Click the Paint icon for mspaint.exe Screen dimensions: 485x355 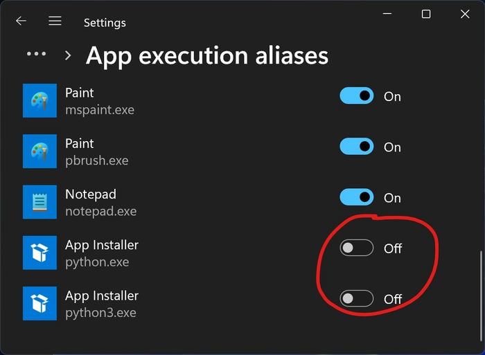tap(40, 101)
